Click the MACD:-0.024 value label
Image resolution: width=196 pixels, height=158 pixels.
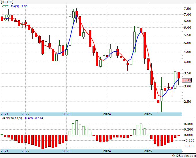(34, 118)
